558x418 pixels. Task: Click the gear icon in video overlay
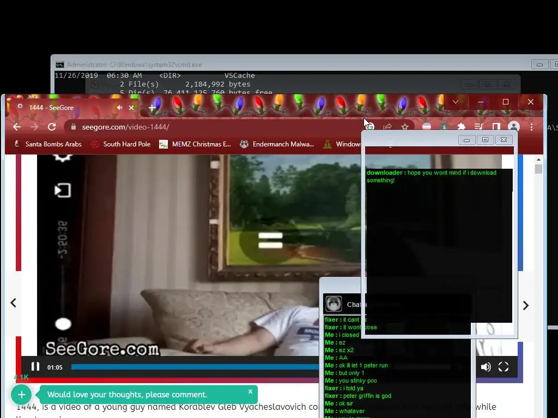click(63, 158)
